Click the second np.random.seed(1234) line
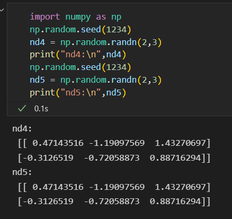 [81, 67]
